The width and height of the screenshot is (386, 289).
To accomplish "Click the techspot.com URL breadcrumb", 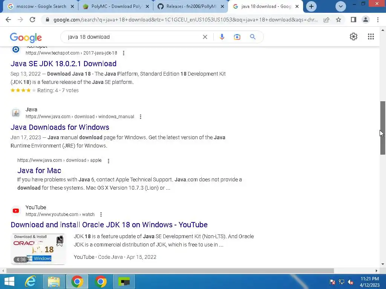I will (71, 53).
